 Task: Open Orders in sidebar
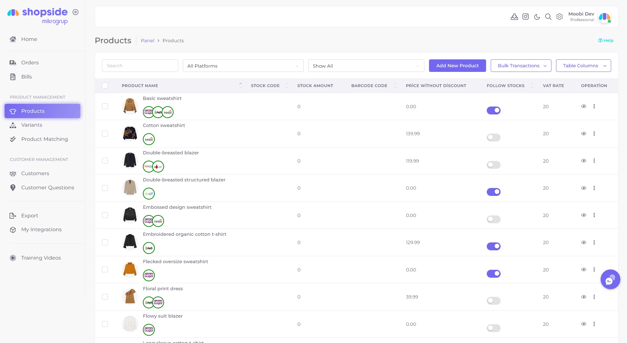30,63
